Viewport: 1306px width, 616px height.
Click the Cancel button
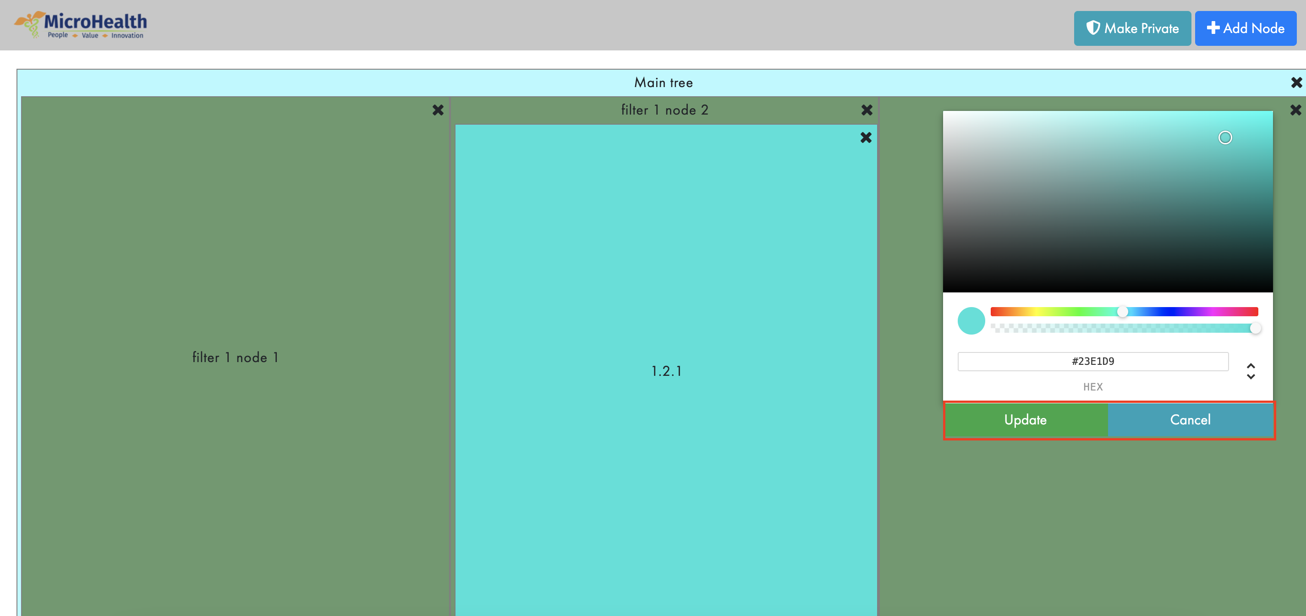[x=1191, y=420]
